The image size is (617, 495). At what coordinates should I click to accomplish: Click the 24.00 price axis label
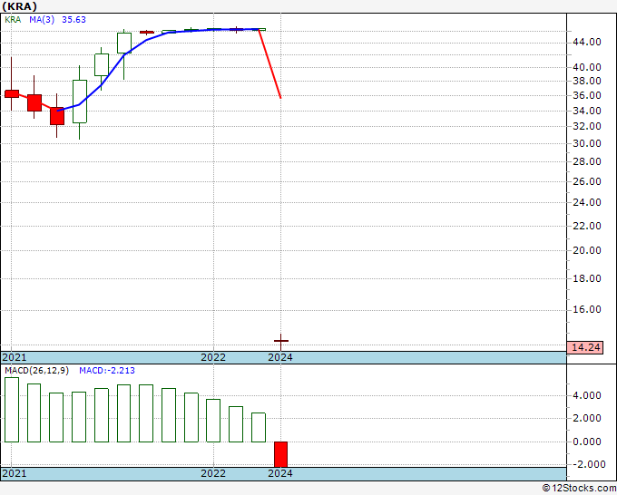[587, 202]
